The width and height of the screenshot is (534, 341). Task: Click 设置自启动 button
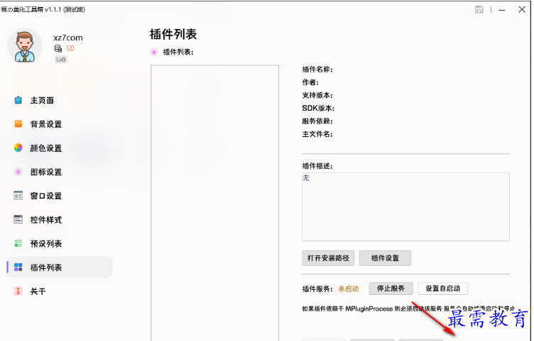[442, 289]
